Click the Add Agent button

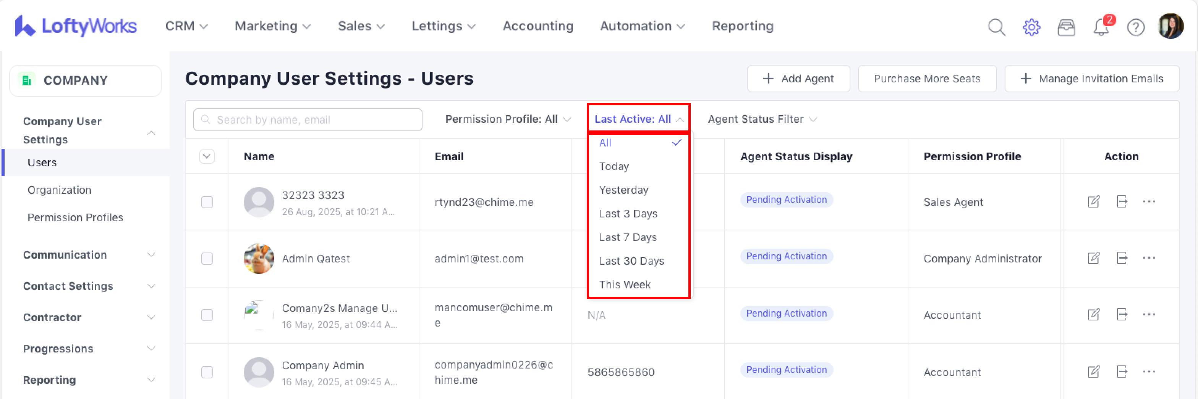pyautogui.click(x=798, y=79)
